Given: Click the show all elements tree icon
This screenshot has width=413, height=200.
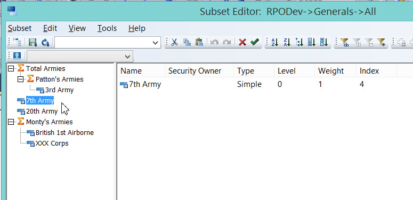Looking at the screenshot, I should 17,42.
